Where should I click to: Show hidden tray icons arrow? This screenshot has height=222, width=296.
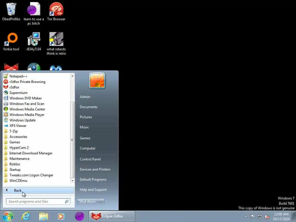[x=246, y=217]
